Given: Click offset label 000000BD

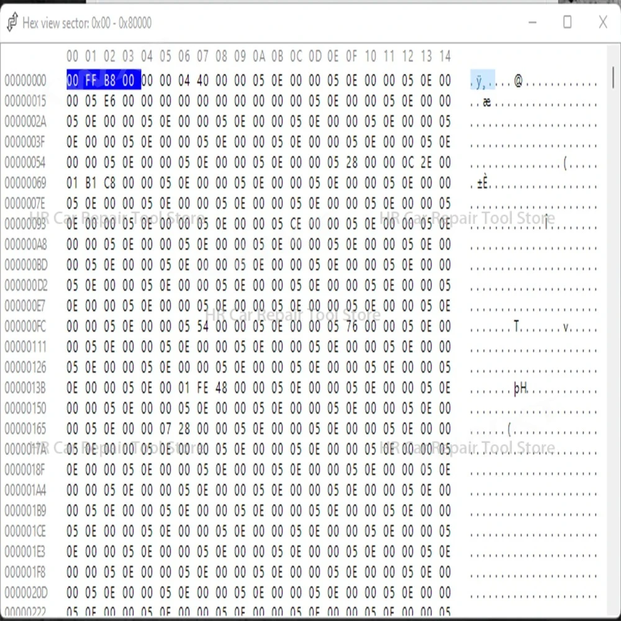Looking at the screenshot, I should (x=26, y=265).
